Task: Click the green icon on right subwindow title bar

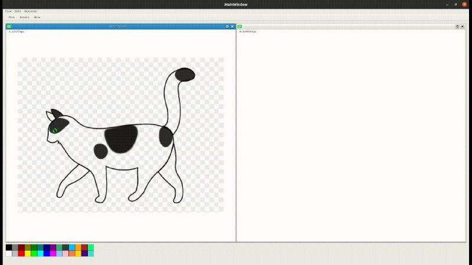Action: coord(240,26)
